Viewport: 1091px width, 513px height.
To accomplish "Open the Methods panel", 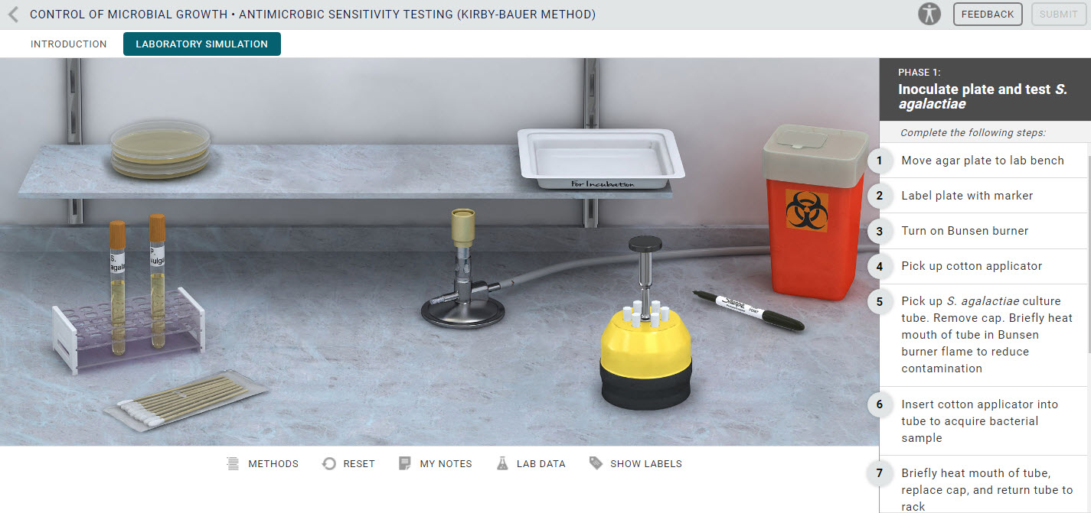I will pos(263,463).
